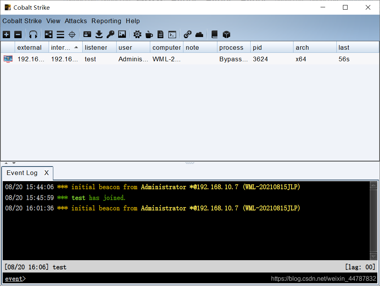Image resolution: width=380 pixels, height=286 pixels.
Task: Open scripted web delivery terminal icon
Action: pos(172,35)
